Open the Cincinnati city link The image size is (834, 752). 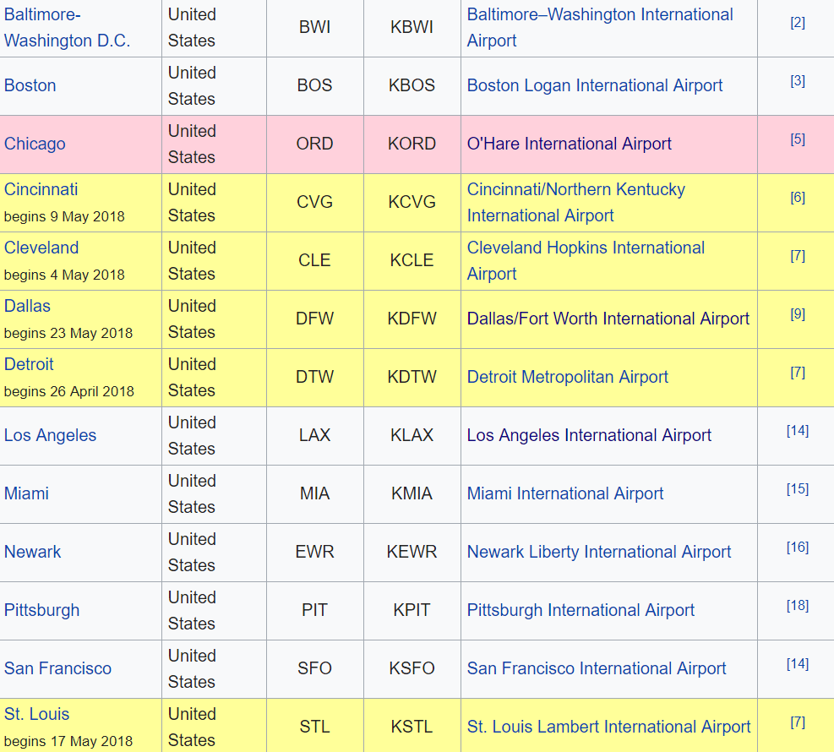pos(41,189)
